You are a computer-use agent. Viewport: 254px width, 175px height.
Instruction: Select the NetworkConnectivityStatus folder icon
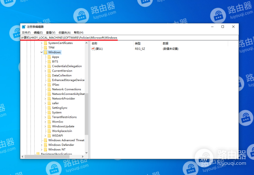[x=49, y=94]
